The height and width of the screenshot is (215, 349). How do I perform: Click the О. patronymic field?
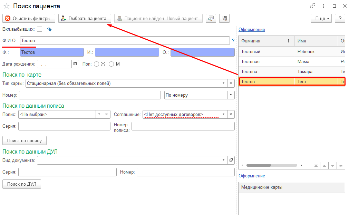click(x=203, y=52)
